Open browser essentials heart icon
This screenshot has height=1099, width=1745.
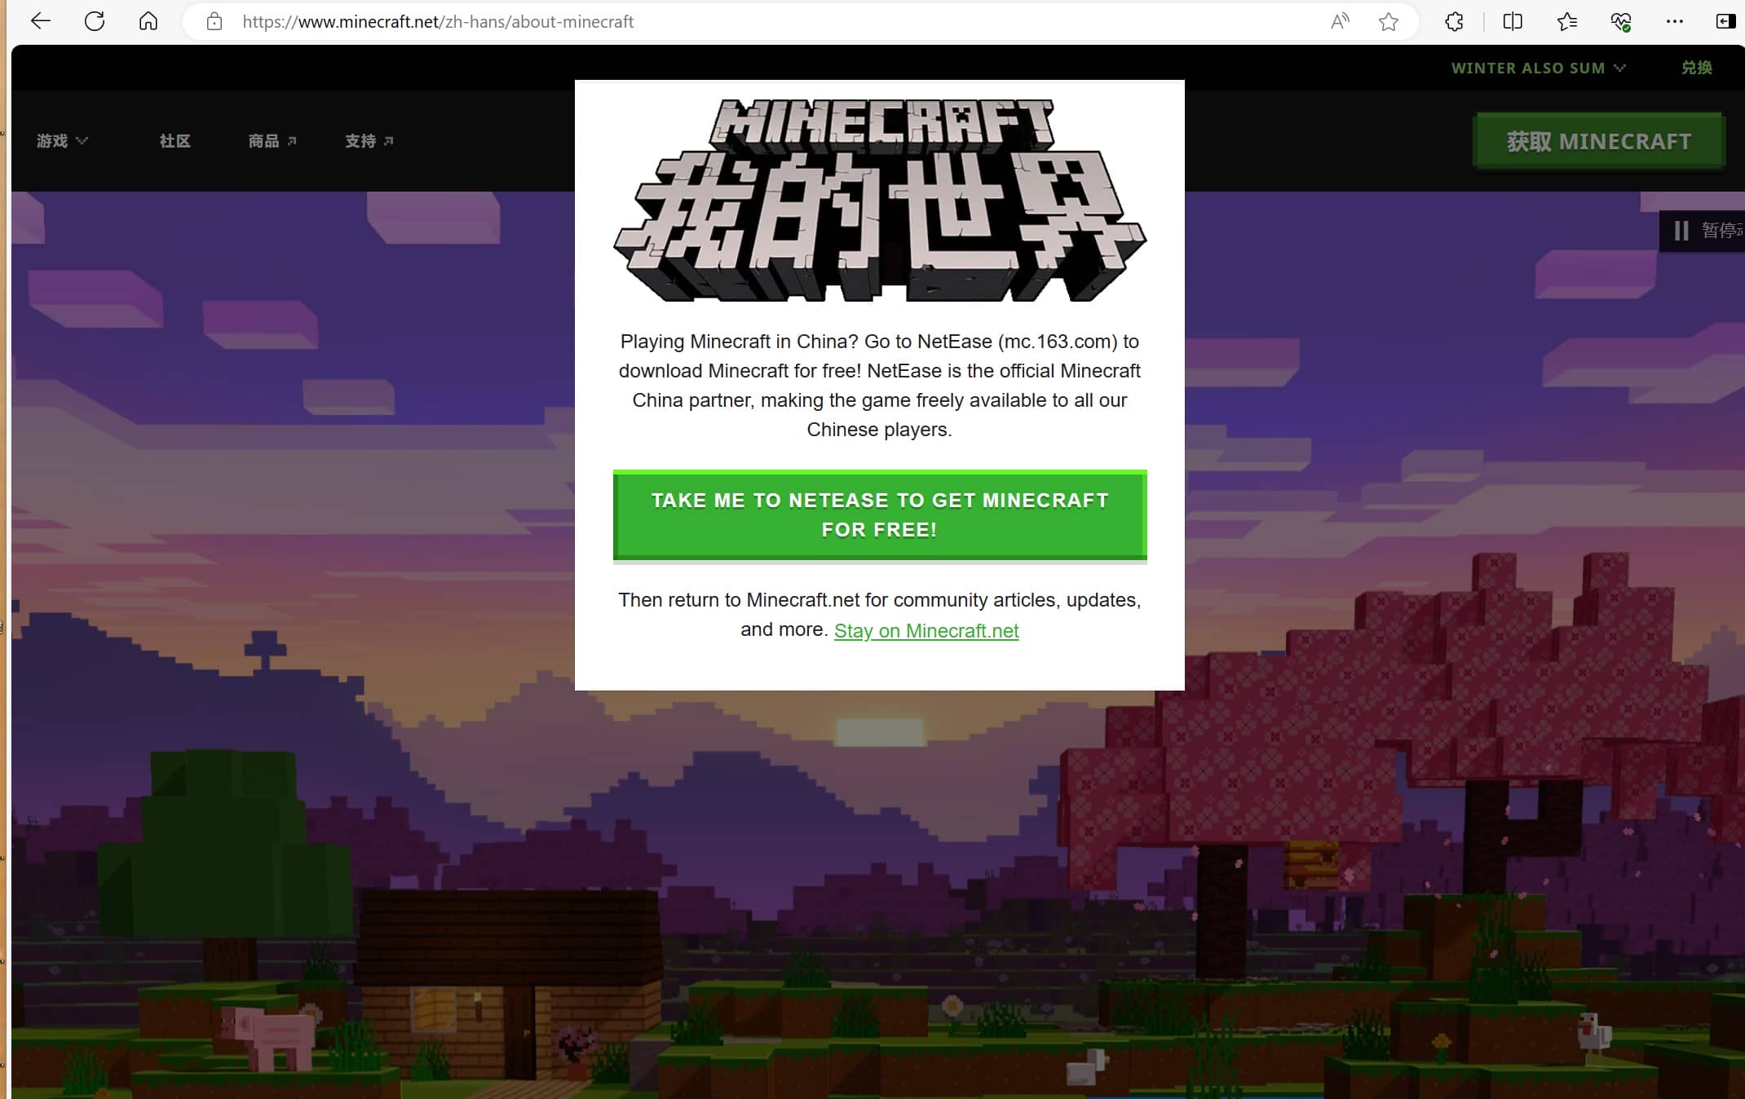coord(1621,22)
